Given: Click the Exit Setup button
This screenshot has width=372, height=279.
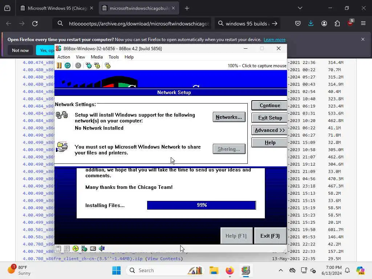Looking at the screenshot, I should click(270, 118).
